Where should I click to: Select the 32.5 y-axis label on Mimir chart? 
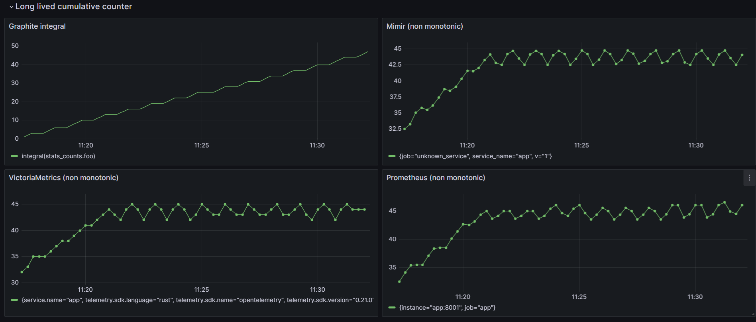pos(395,129)
